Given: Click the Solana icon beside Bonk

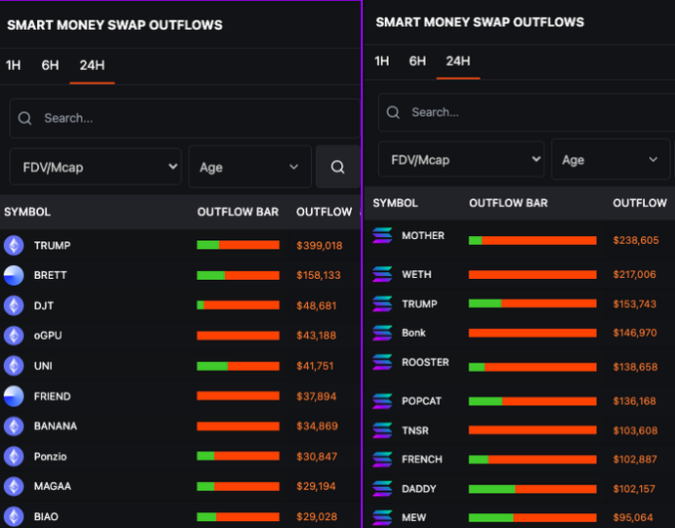Looking at the screenshot, I should pos(382,333).
